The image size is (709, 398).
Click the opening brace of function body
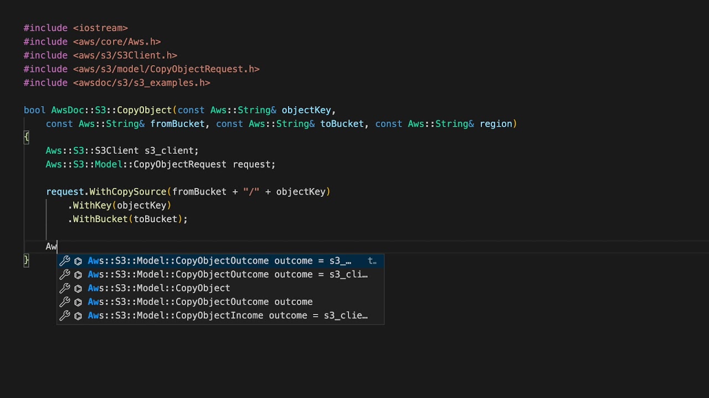point(27,137)
